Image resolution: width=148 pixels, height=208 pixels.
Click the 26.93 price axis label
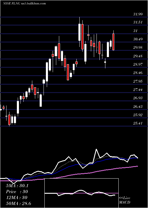138,98
